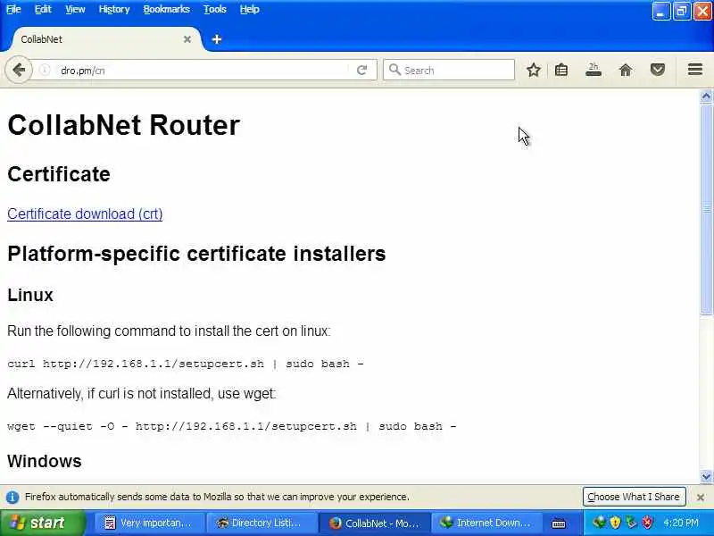Viewport: 714px width, 536px height.
Task: Click the info icon in notification bar
Action: click(12, 497)
